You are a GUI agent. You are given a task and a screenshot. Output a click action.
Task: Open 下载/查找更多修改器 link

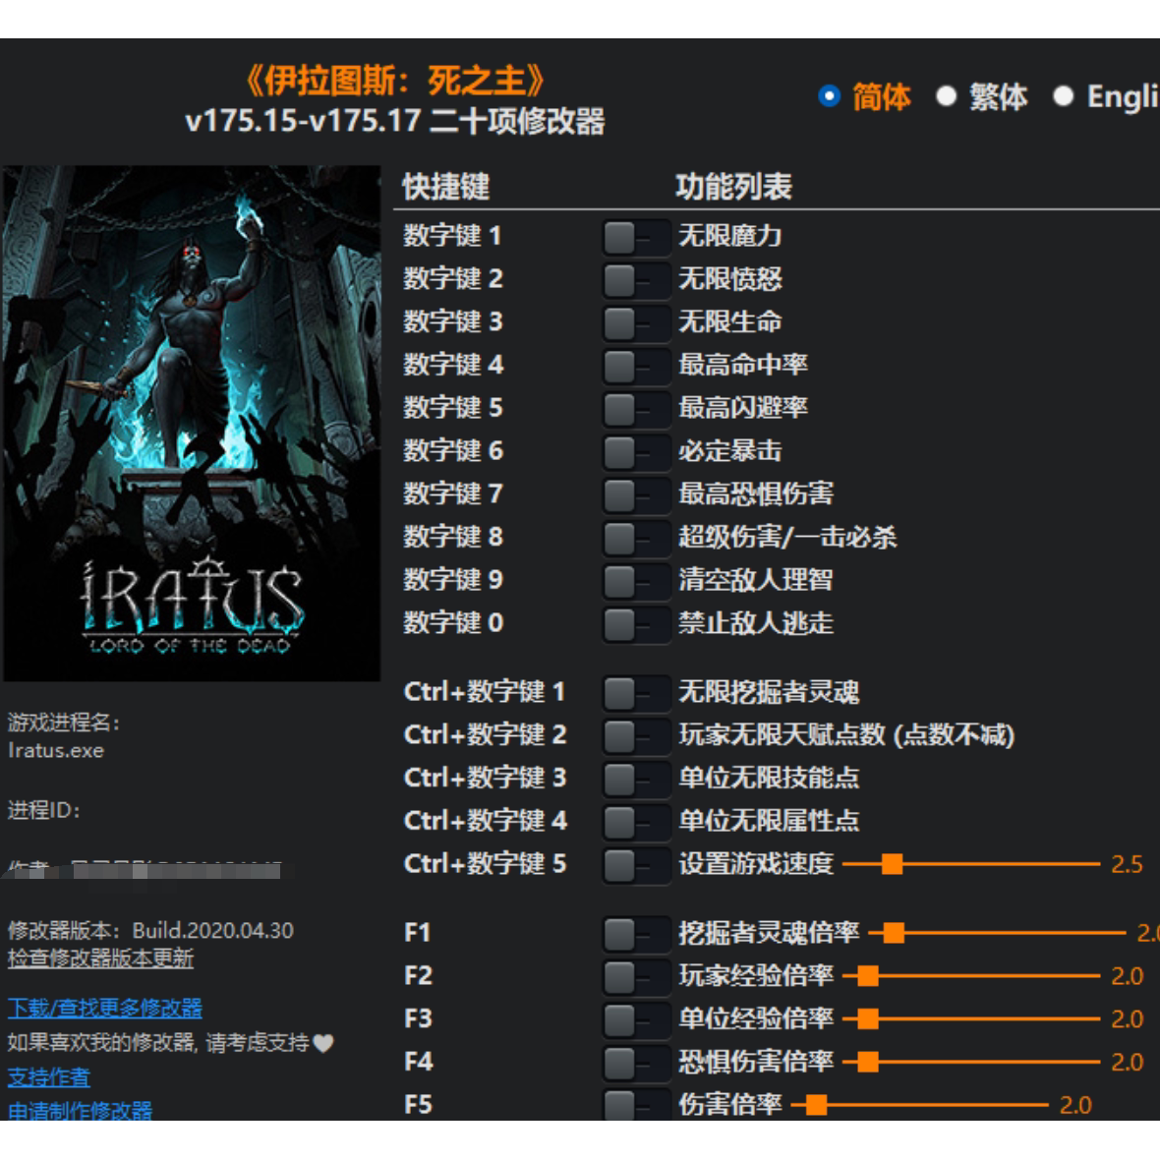click(x=105, y=1008)
